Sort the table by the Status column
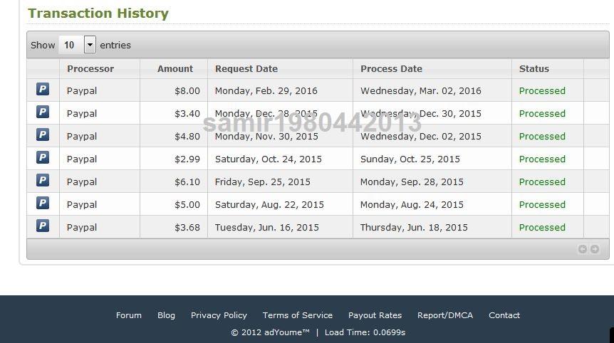 click(x=534, y=69)
